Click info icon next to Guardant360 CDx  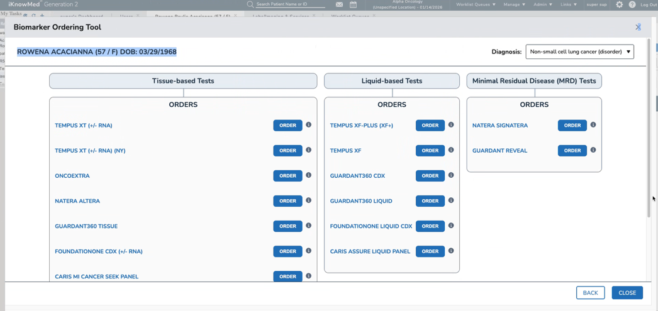[451, 175]
